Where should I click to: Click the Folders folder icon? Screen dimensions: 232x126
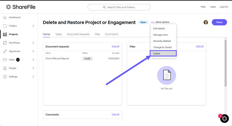pos(5,26)
